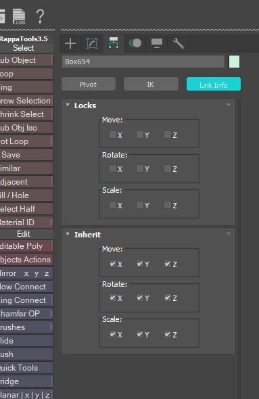Switch to the Pivot tab

pos(89,85)
